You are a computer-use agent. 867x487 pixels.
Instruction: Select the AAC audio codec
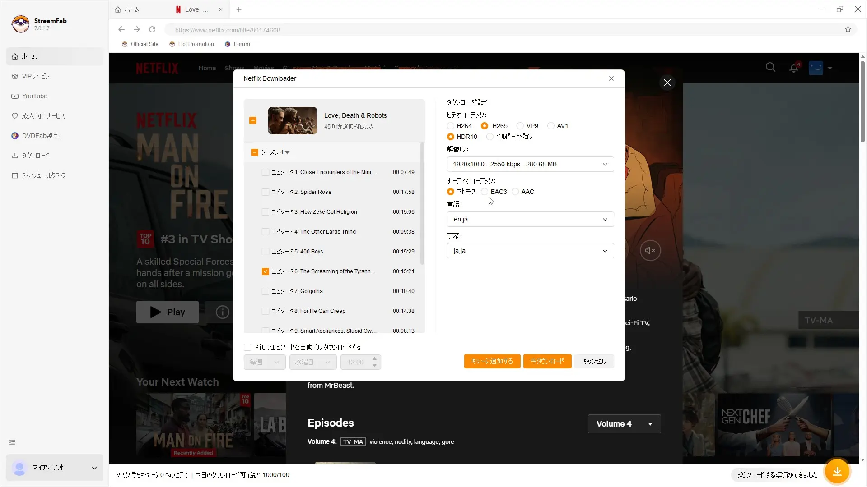(515, 192)
